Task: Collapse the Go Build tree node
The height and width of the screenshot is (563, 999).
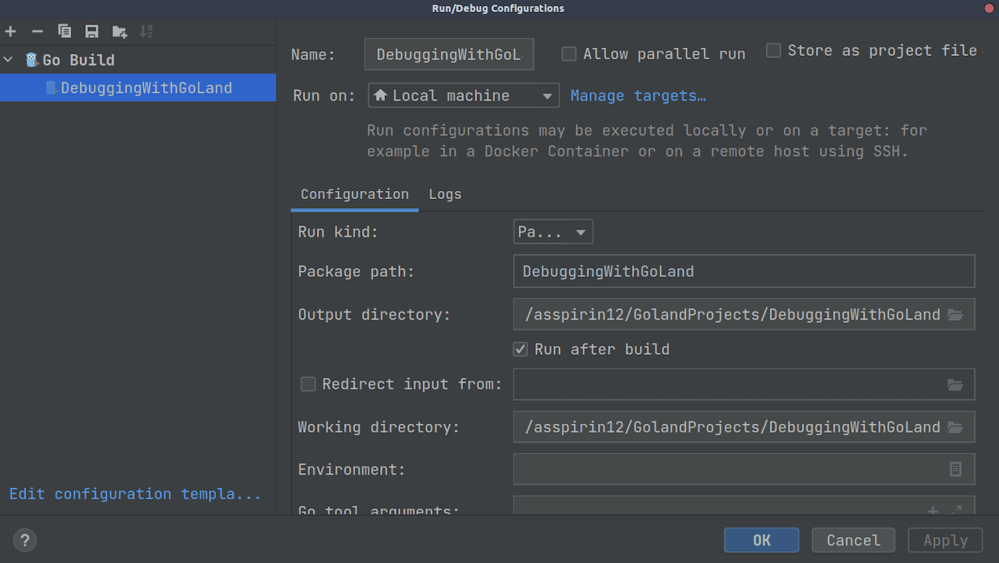Action: coord(8,60)
